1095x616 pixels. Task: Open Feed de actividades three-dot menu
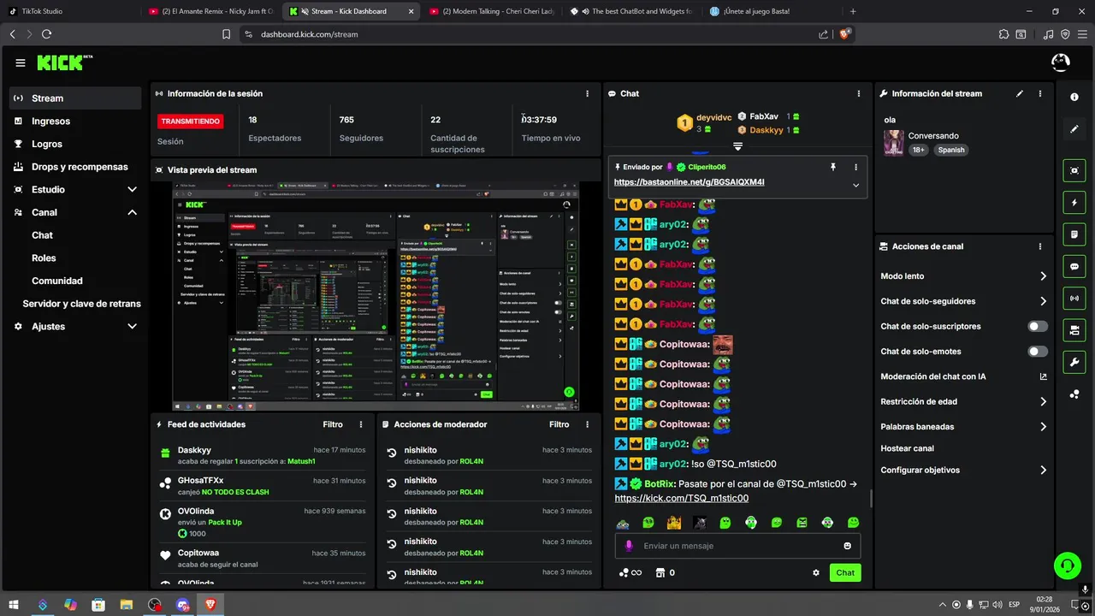coord(361,424)
